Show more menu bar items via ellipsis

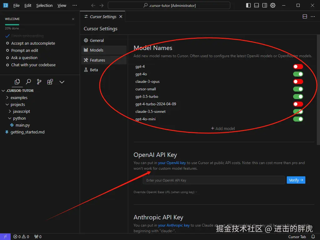[75, 5]
